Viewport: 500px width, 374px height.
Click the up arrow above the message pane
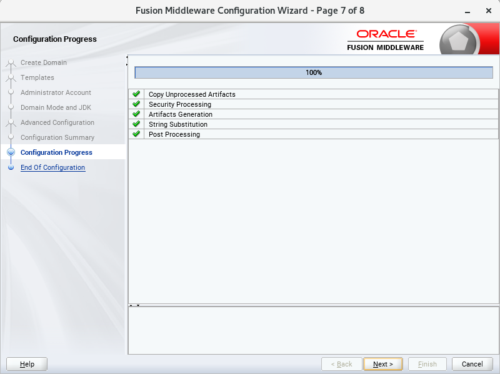tap(131, 305)
